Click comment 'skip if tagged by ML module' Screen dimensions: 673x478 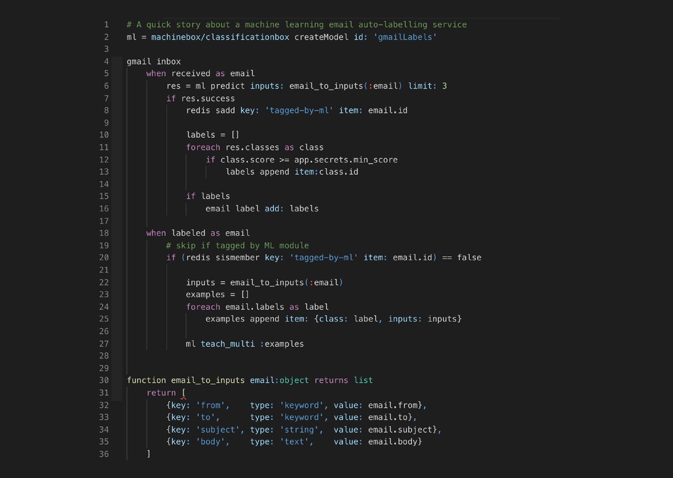(237, 246)
